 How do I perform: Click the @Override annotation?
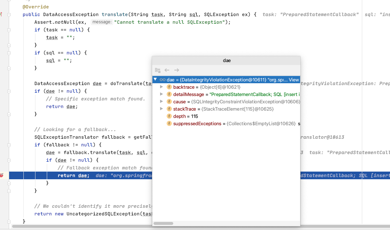36,7
